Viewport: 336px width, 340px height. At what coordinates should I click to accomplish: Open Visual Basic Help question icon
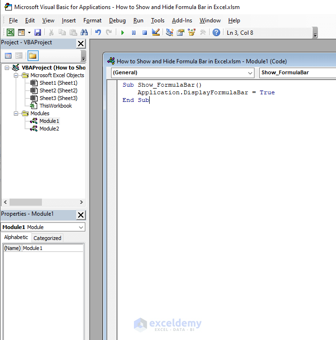pos(216,32)
